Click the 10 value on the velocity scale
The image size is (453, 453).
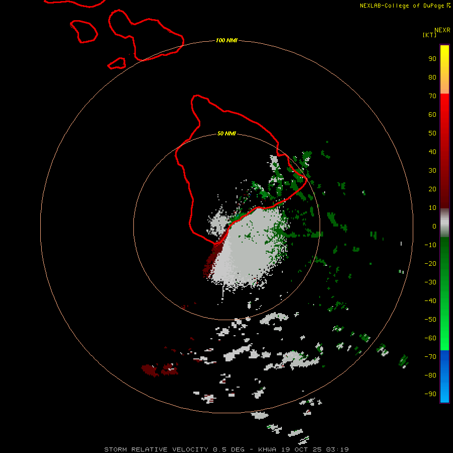[x=432, y=208]
